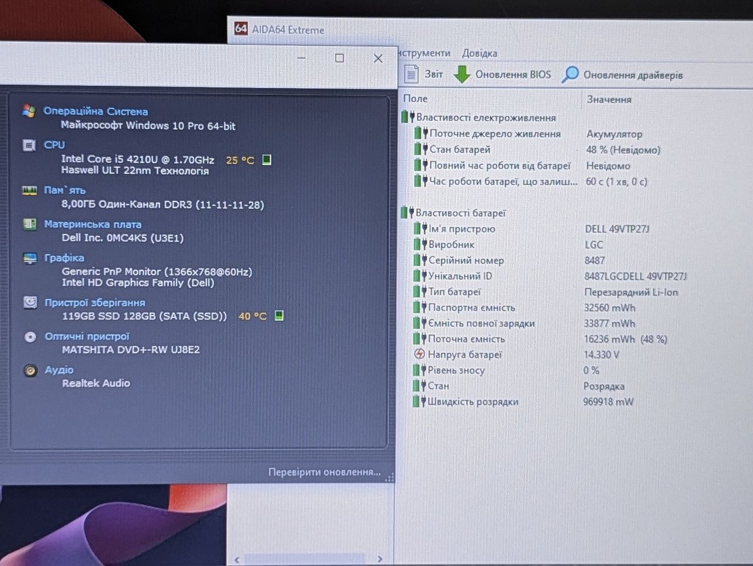Click the SSD temperature 40 °C indicator icon
The height and width of the screenshot is (566, 753).
point(279,316)
